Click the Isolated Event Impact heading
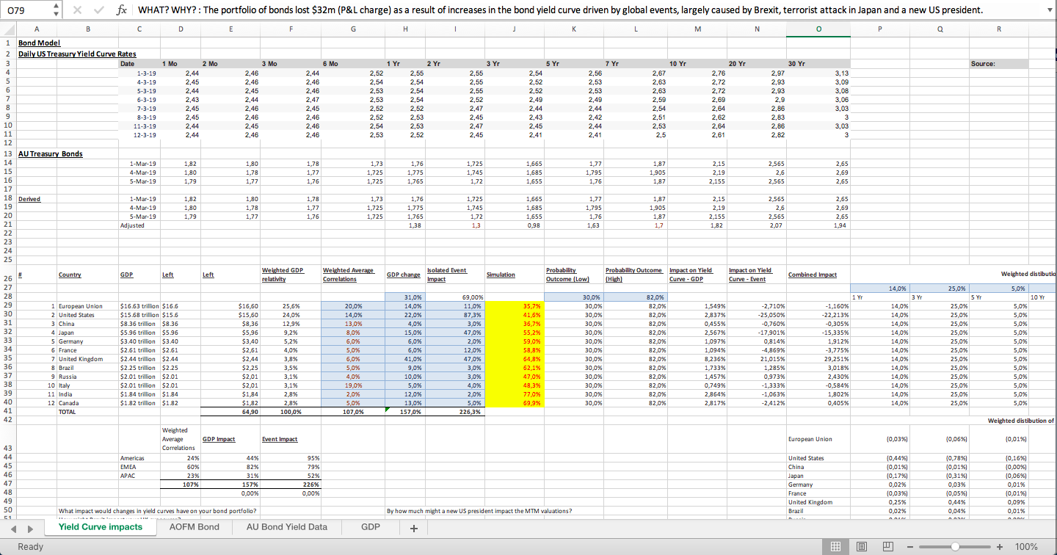Image resolution: width=1057 pixels, height=555 pixels. click(x=447, y=275)
